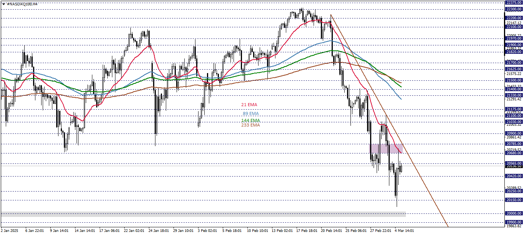Click the 20 Feb 14:01 time axis label
524x235 pixels.
click(x=331, y=231)
